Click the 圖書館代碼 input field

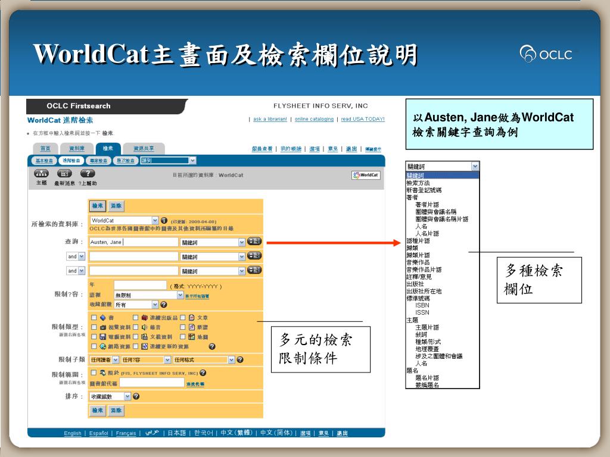152,383
